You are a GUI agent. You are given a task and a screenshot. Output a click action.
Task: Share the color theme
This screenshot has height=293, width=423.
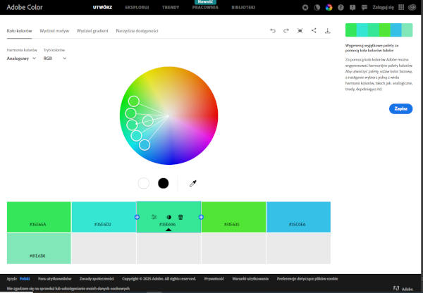[x=314, y=30]
